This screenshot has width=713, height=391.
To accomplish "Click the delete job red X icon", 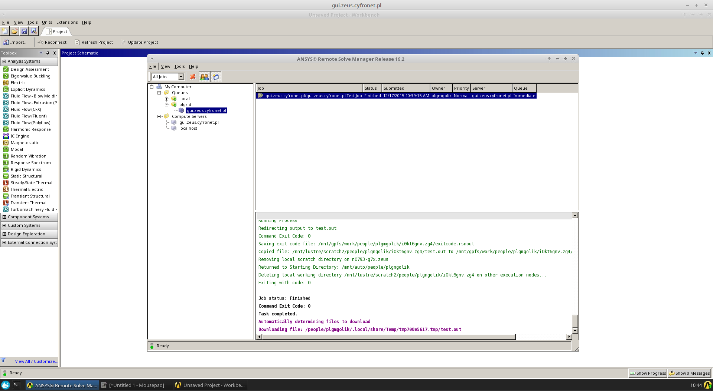I will point(192,77).
